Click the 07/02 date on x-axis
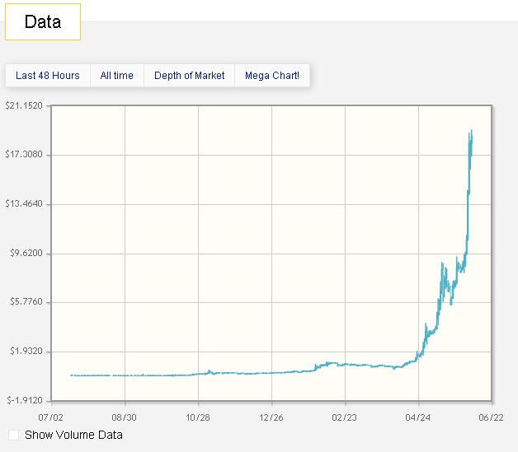The height and width of the screenshot is (452, 518). point(51,417)
